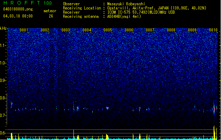This screenshot has width=221, height=140.
Task: Click the 0807 time marker
Action: 150,30
